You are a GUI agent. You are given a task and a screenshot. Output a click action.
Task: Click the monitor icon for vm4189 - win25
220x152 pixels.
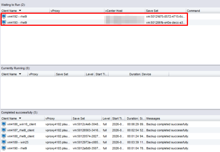coord(4,142)
